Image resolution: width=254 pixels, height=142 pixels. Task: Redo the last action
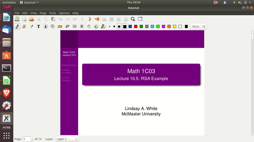point(68,19)
